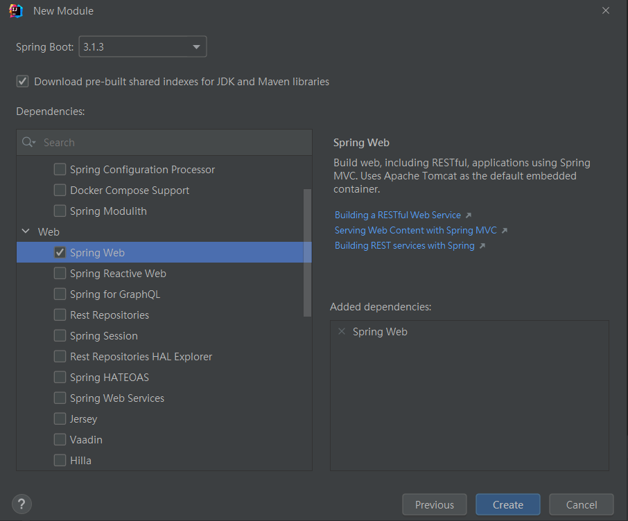Click the Create button
The height and width of the screenshot is (521, 628).
[x=508, y=504]
